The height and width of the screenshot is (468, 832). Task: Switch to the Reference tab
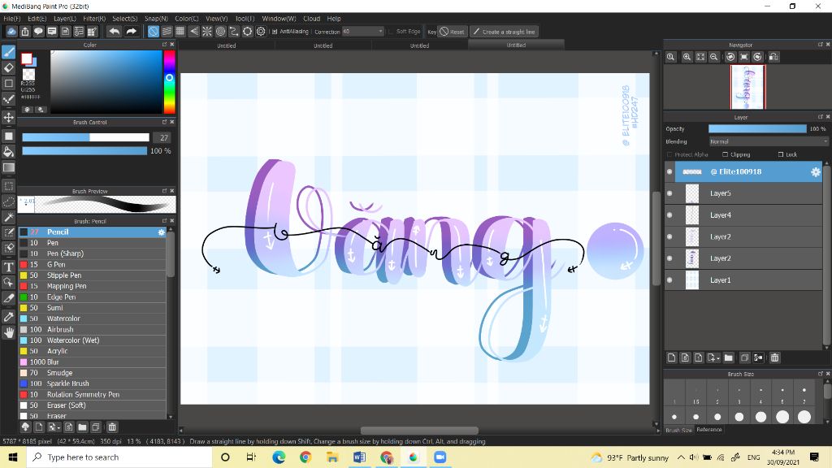coord(708,430)
